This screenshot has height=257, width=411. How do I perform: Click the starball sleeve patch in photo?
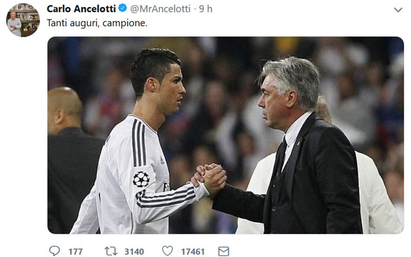pyautogui.click(x=141, y=179)
